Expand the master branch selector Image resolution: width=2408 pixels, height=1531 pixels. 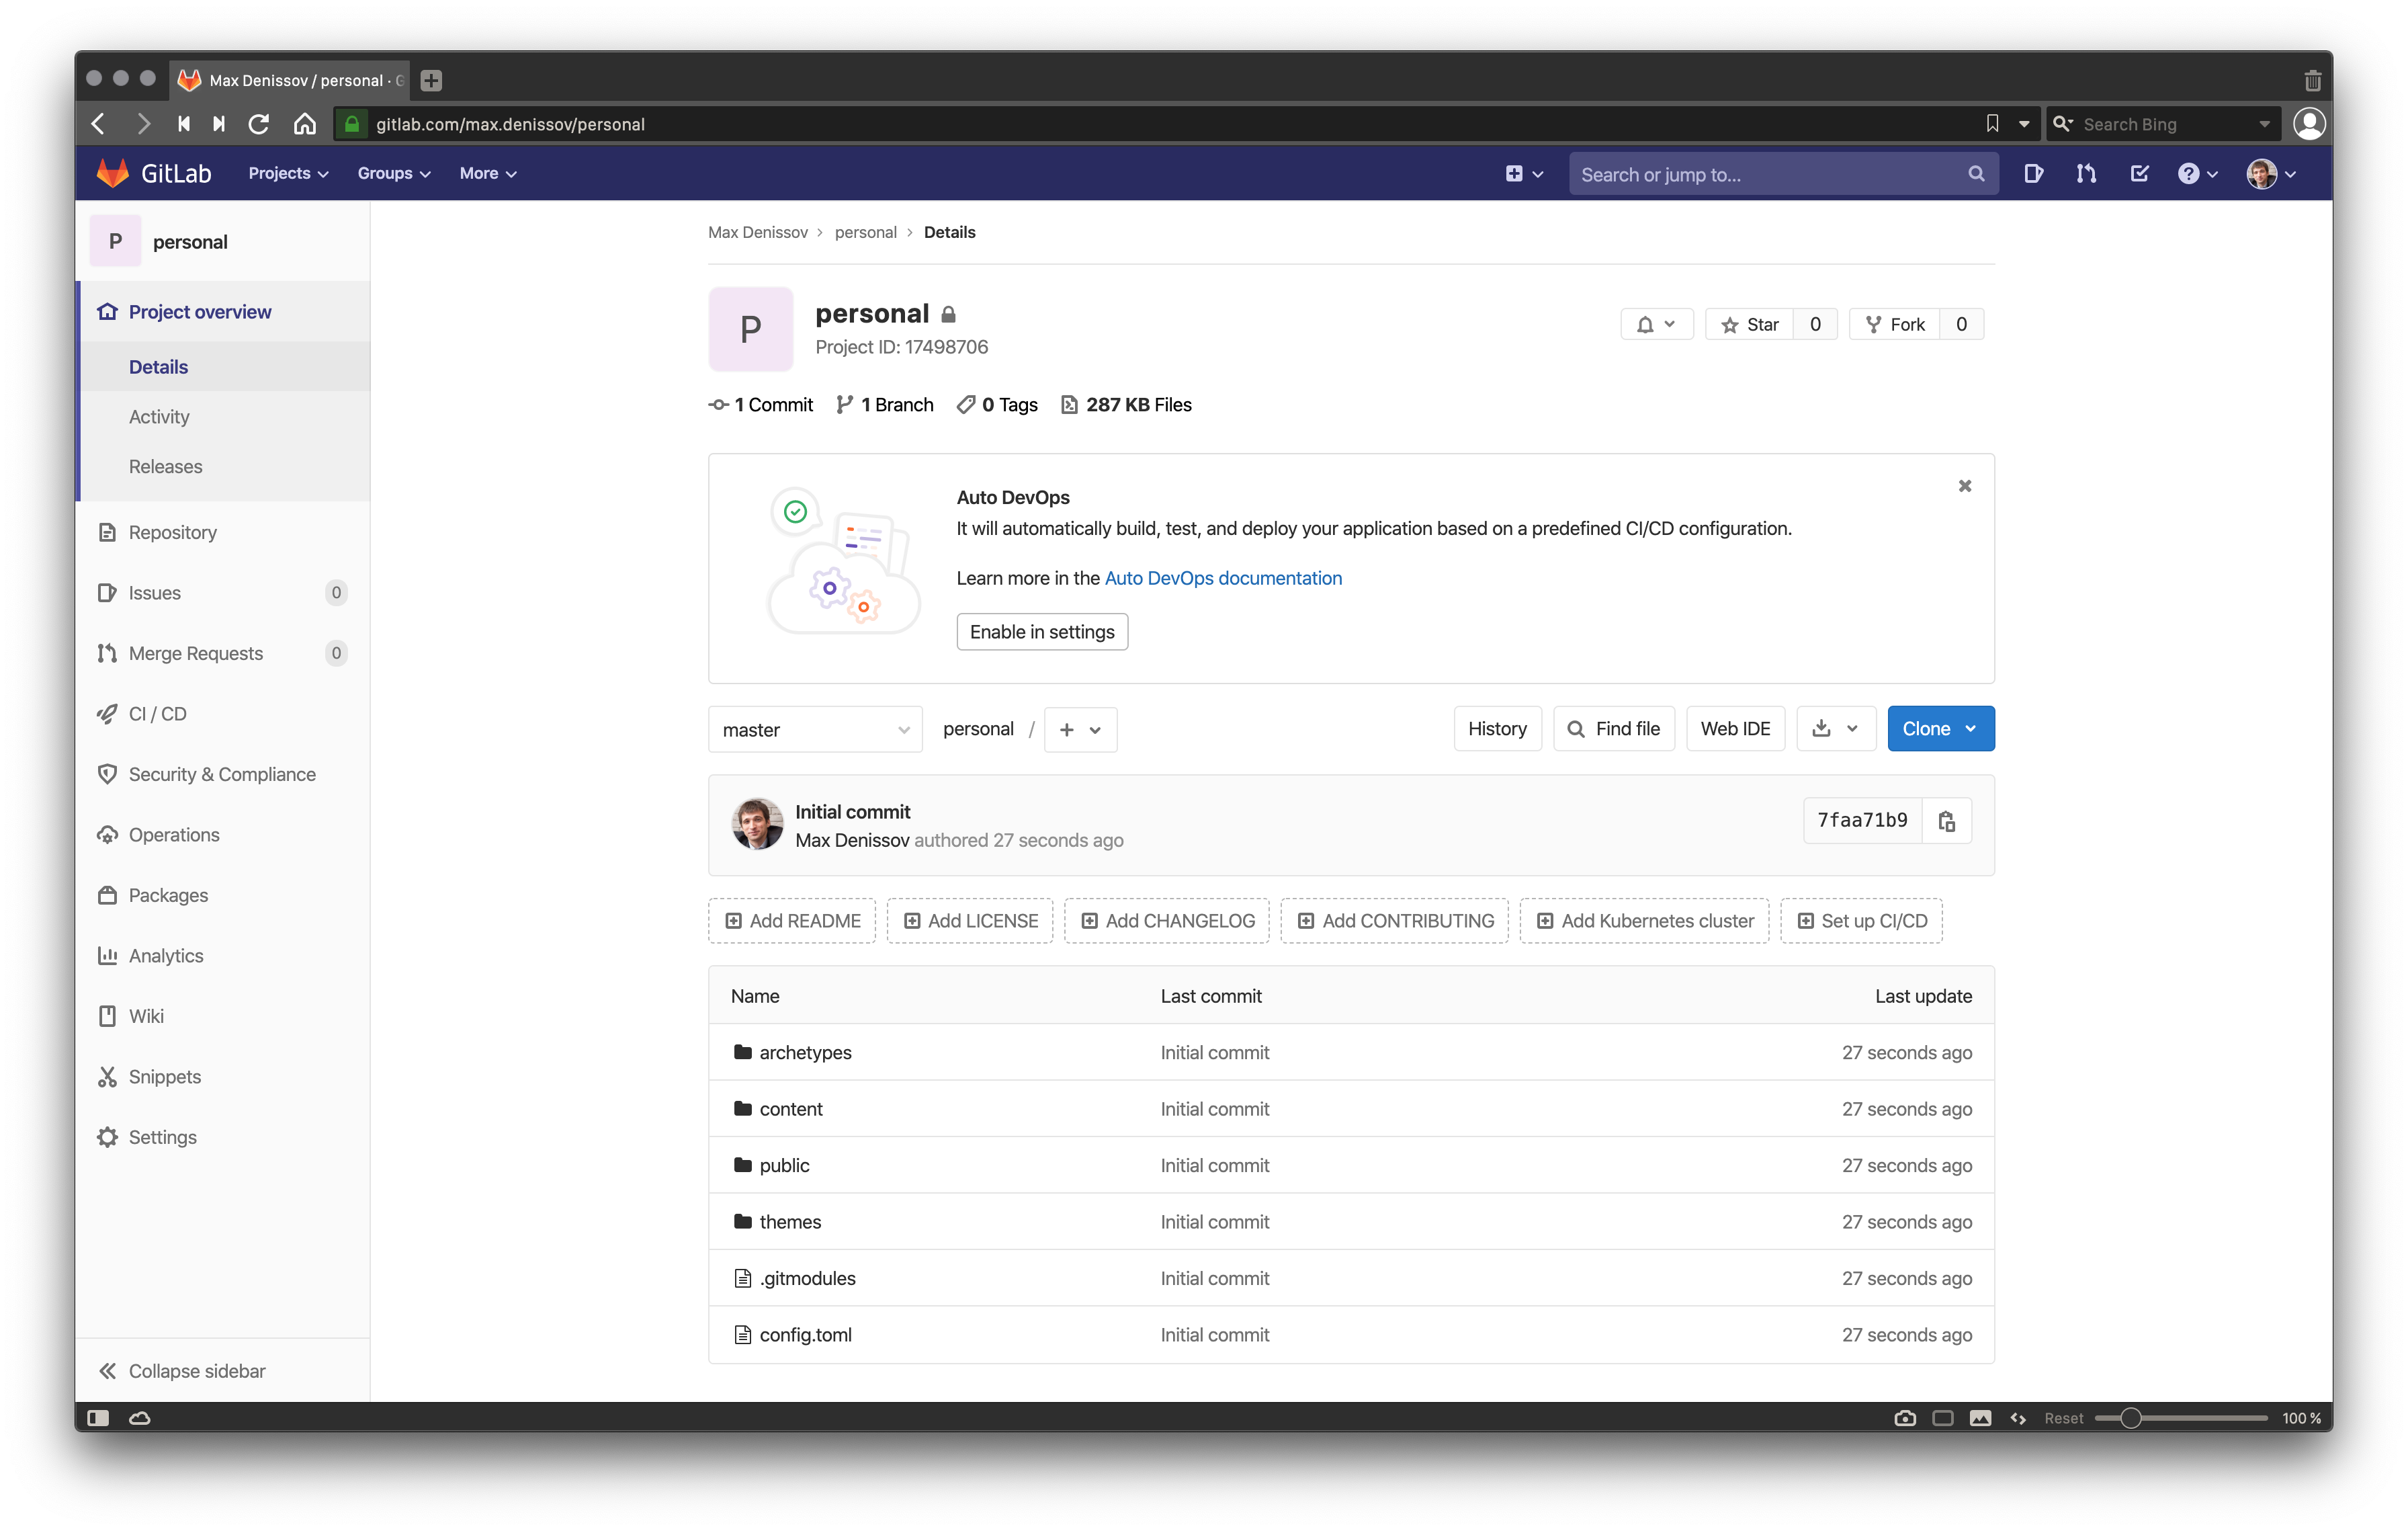pyautogui.click(x=815, y=729)
